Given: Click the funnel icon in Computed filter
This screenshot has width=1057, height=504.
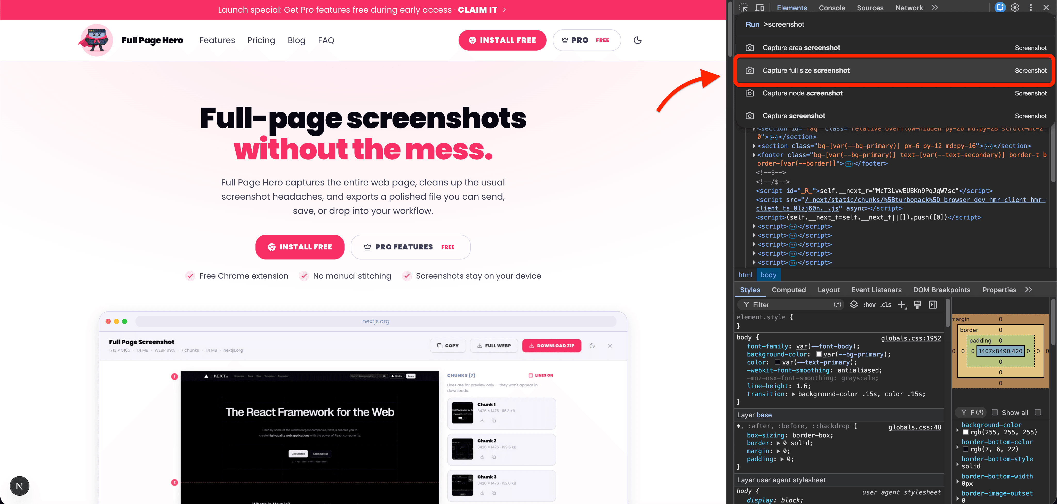Looking at the screenshot, I should tap(963, 412).
